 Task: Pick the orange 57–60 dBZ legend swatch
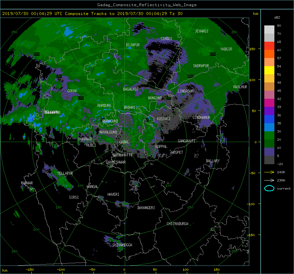[x=269, y=54]
